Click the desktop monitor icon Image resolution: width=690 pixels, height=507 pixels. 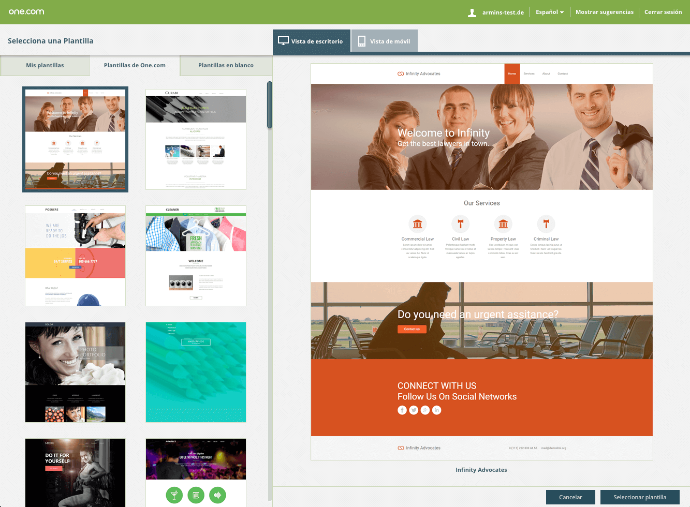(283, 41)
